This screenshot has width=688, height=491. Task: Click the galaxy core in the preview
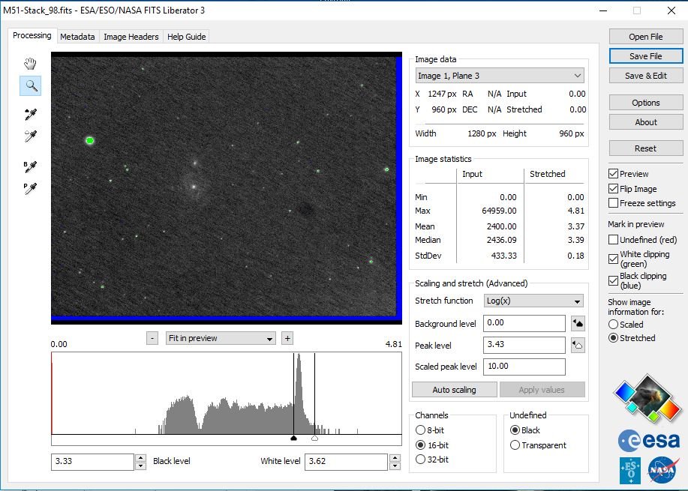(194, 187)
